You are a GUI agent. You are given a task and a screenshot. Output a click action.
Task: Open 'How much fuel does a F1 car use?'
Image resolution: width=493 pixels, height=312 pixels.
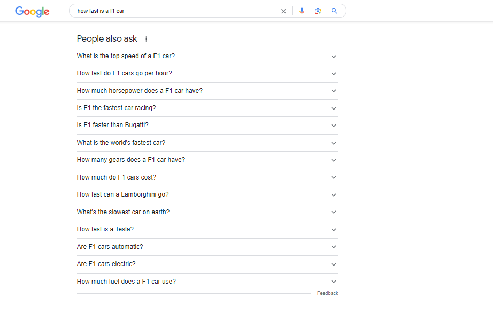(x=126, y=282)
